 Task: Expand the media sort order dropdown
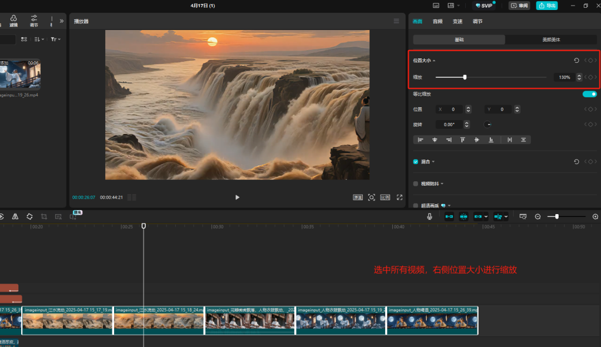[x=39, y=39]
